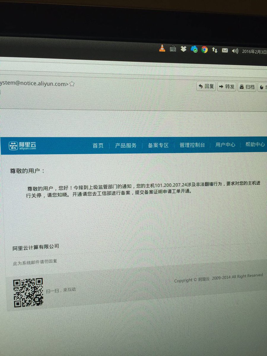Open 帮助中心 in the blue nav bar
The height and width of the screenshot is (356, 267).
(x=255, y=144)
